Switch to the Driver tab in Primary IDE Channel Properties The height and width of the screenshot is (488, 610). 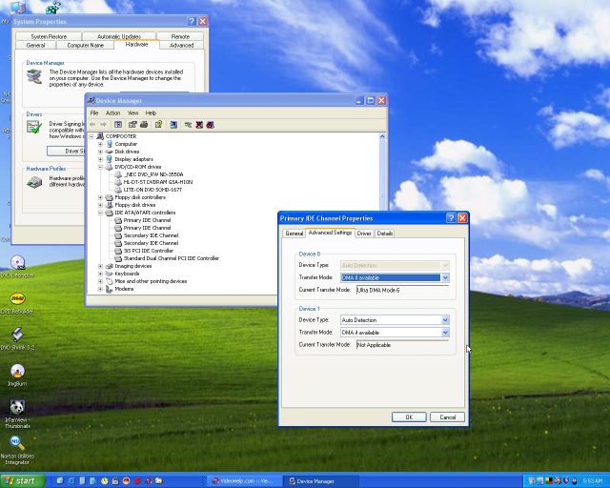(364, 234)
